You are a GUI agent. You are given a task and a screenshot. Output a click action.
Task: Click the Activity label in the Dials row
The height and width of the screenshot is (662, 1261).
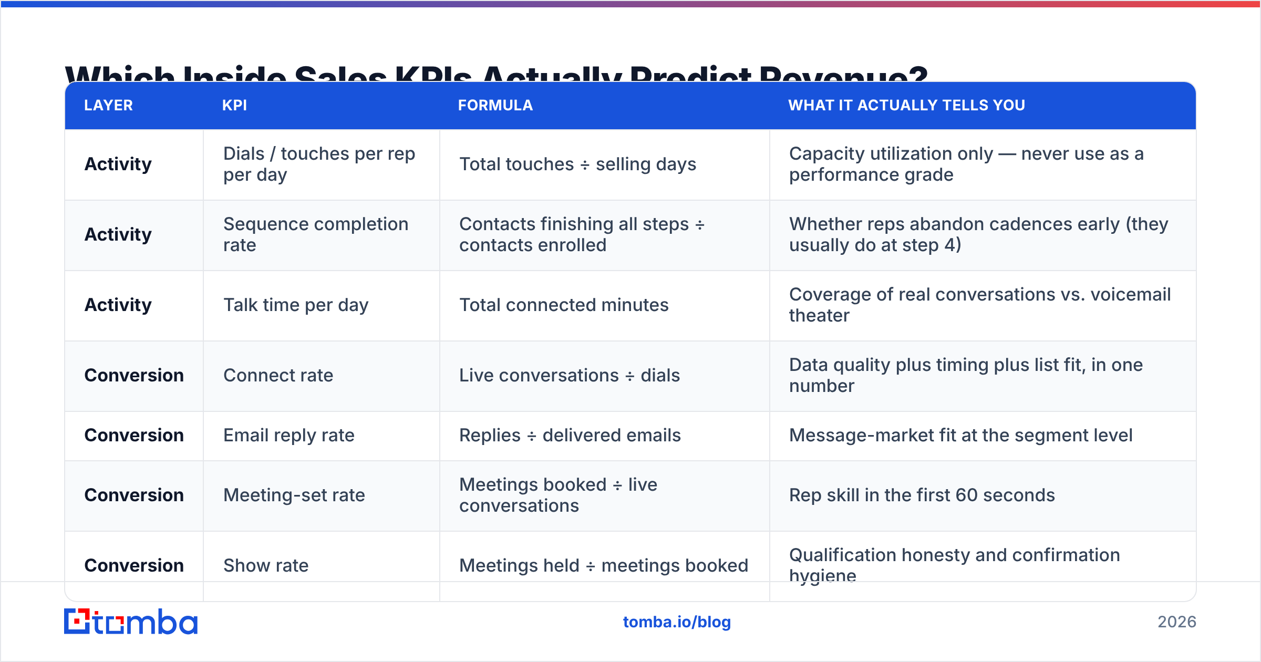[118, 164]
